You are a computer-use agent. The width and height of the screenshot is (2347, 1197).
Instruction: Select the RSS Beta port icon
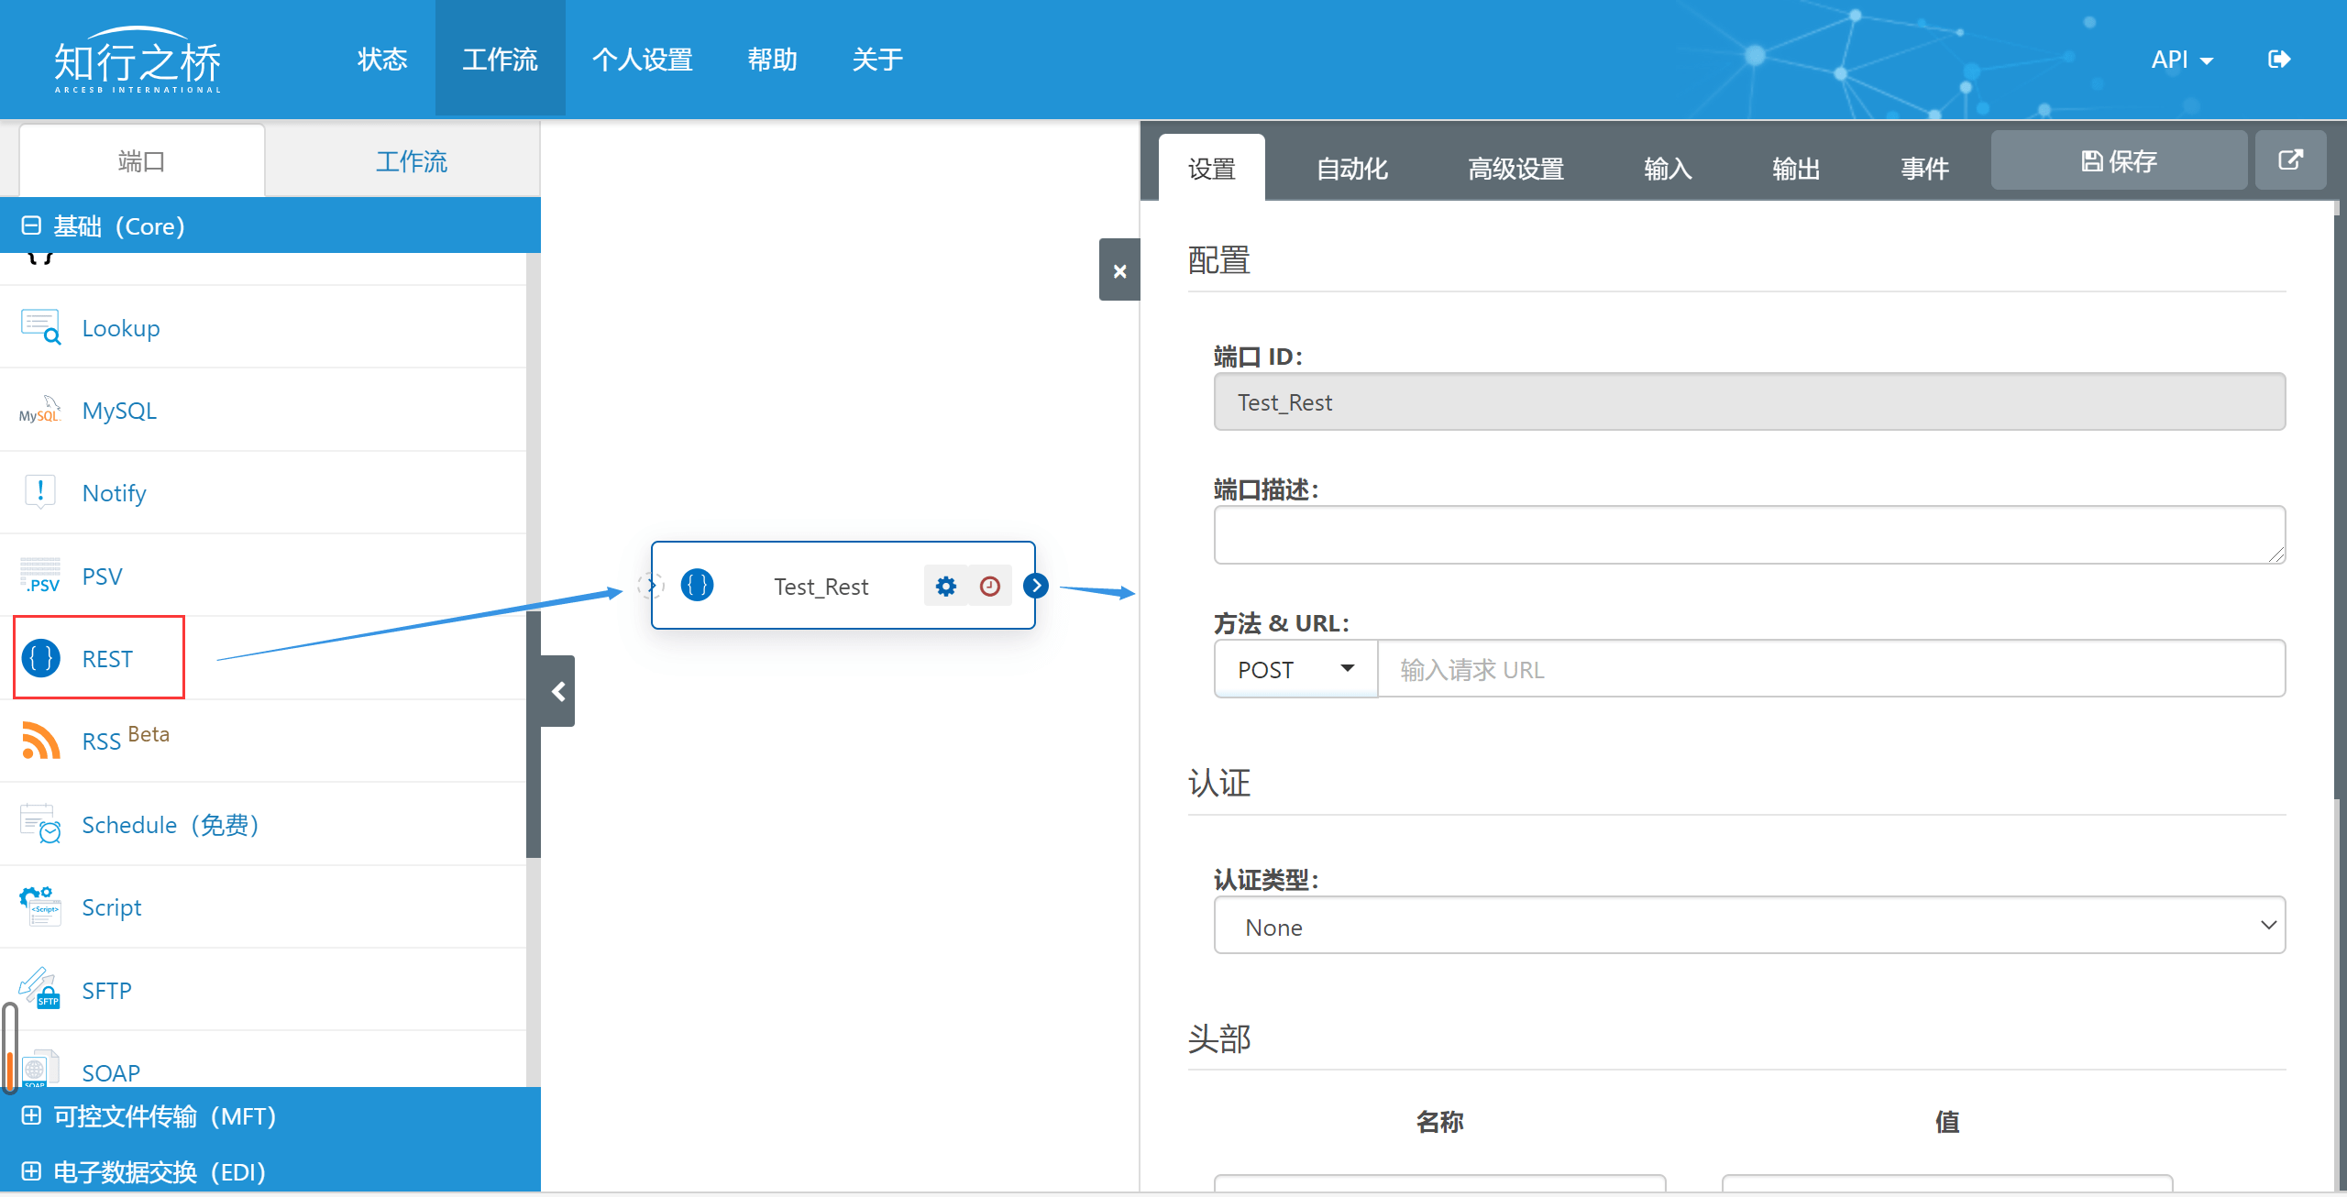coord(39,740)
